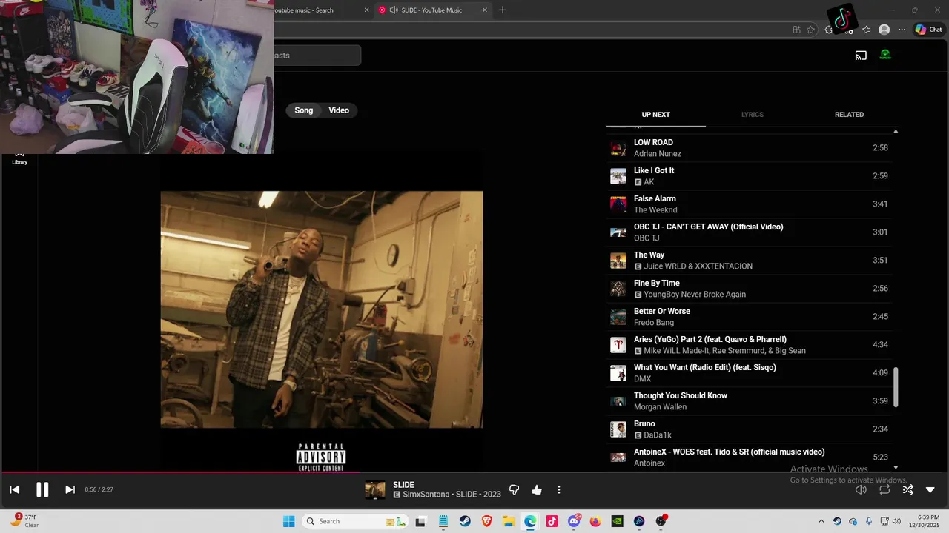
Task: Open TikTok from the taskbar
Action: [552, 521]
